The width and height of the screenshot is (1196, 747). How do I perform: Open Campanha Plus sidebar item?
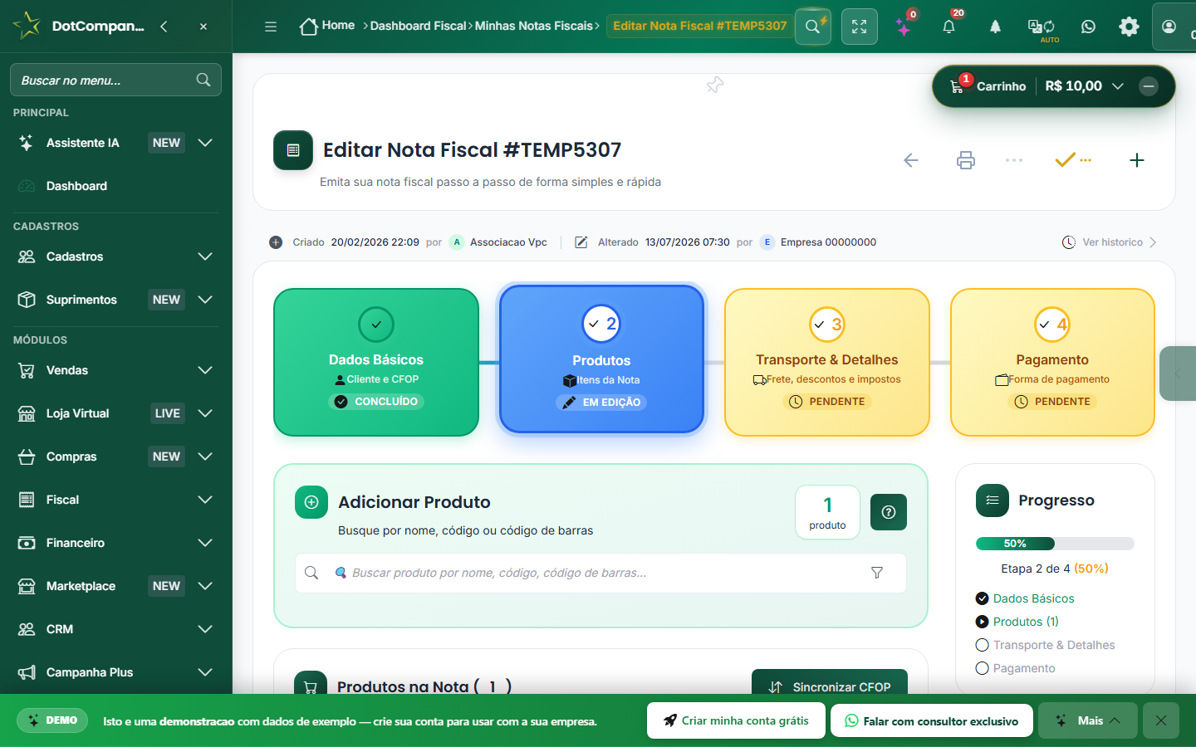(115, 672)
